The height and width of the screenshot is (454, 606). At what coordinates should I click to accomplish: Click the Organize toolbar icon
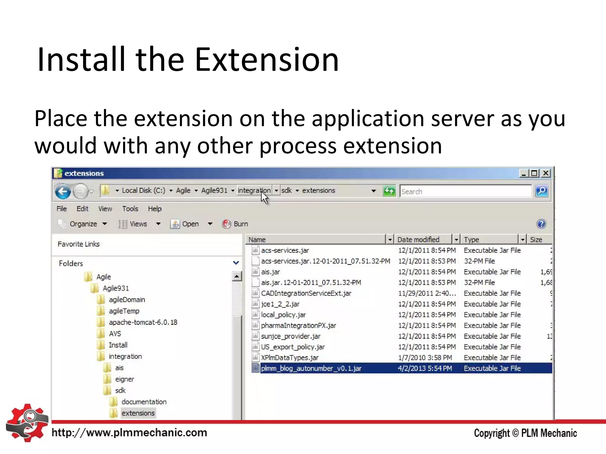62,224
